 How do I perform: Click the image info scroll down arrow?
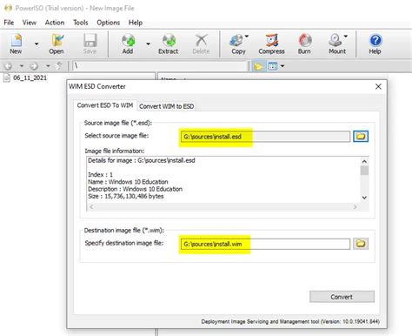[364, 198]
